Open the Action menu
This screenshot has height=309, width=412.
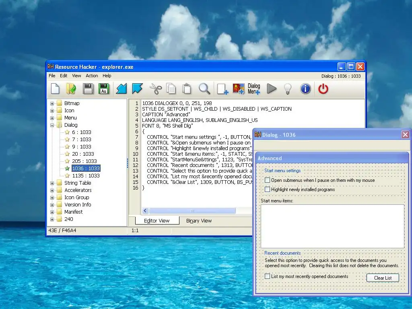coord(92,76)
